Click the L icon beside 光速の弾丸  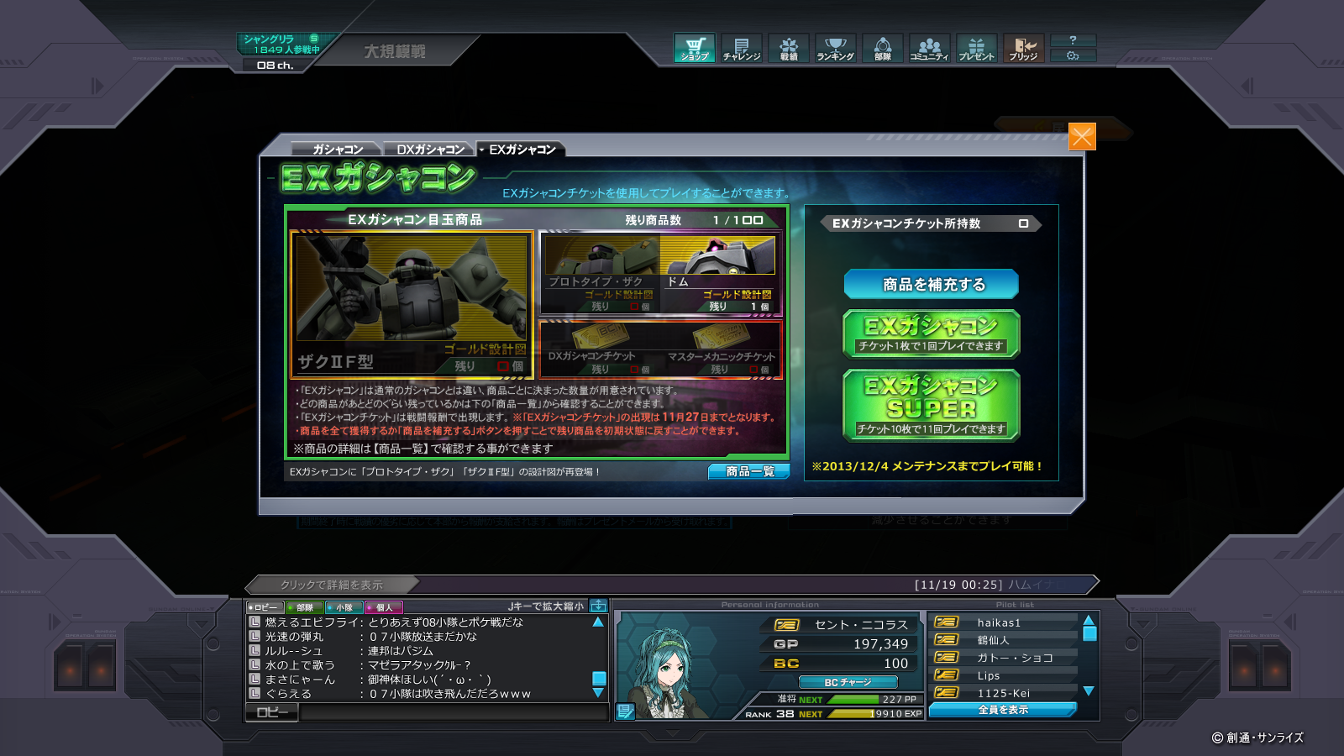tap(255, 636)
